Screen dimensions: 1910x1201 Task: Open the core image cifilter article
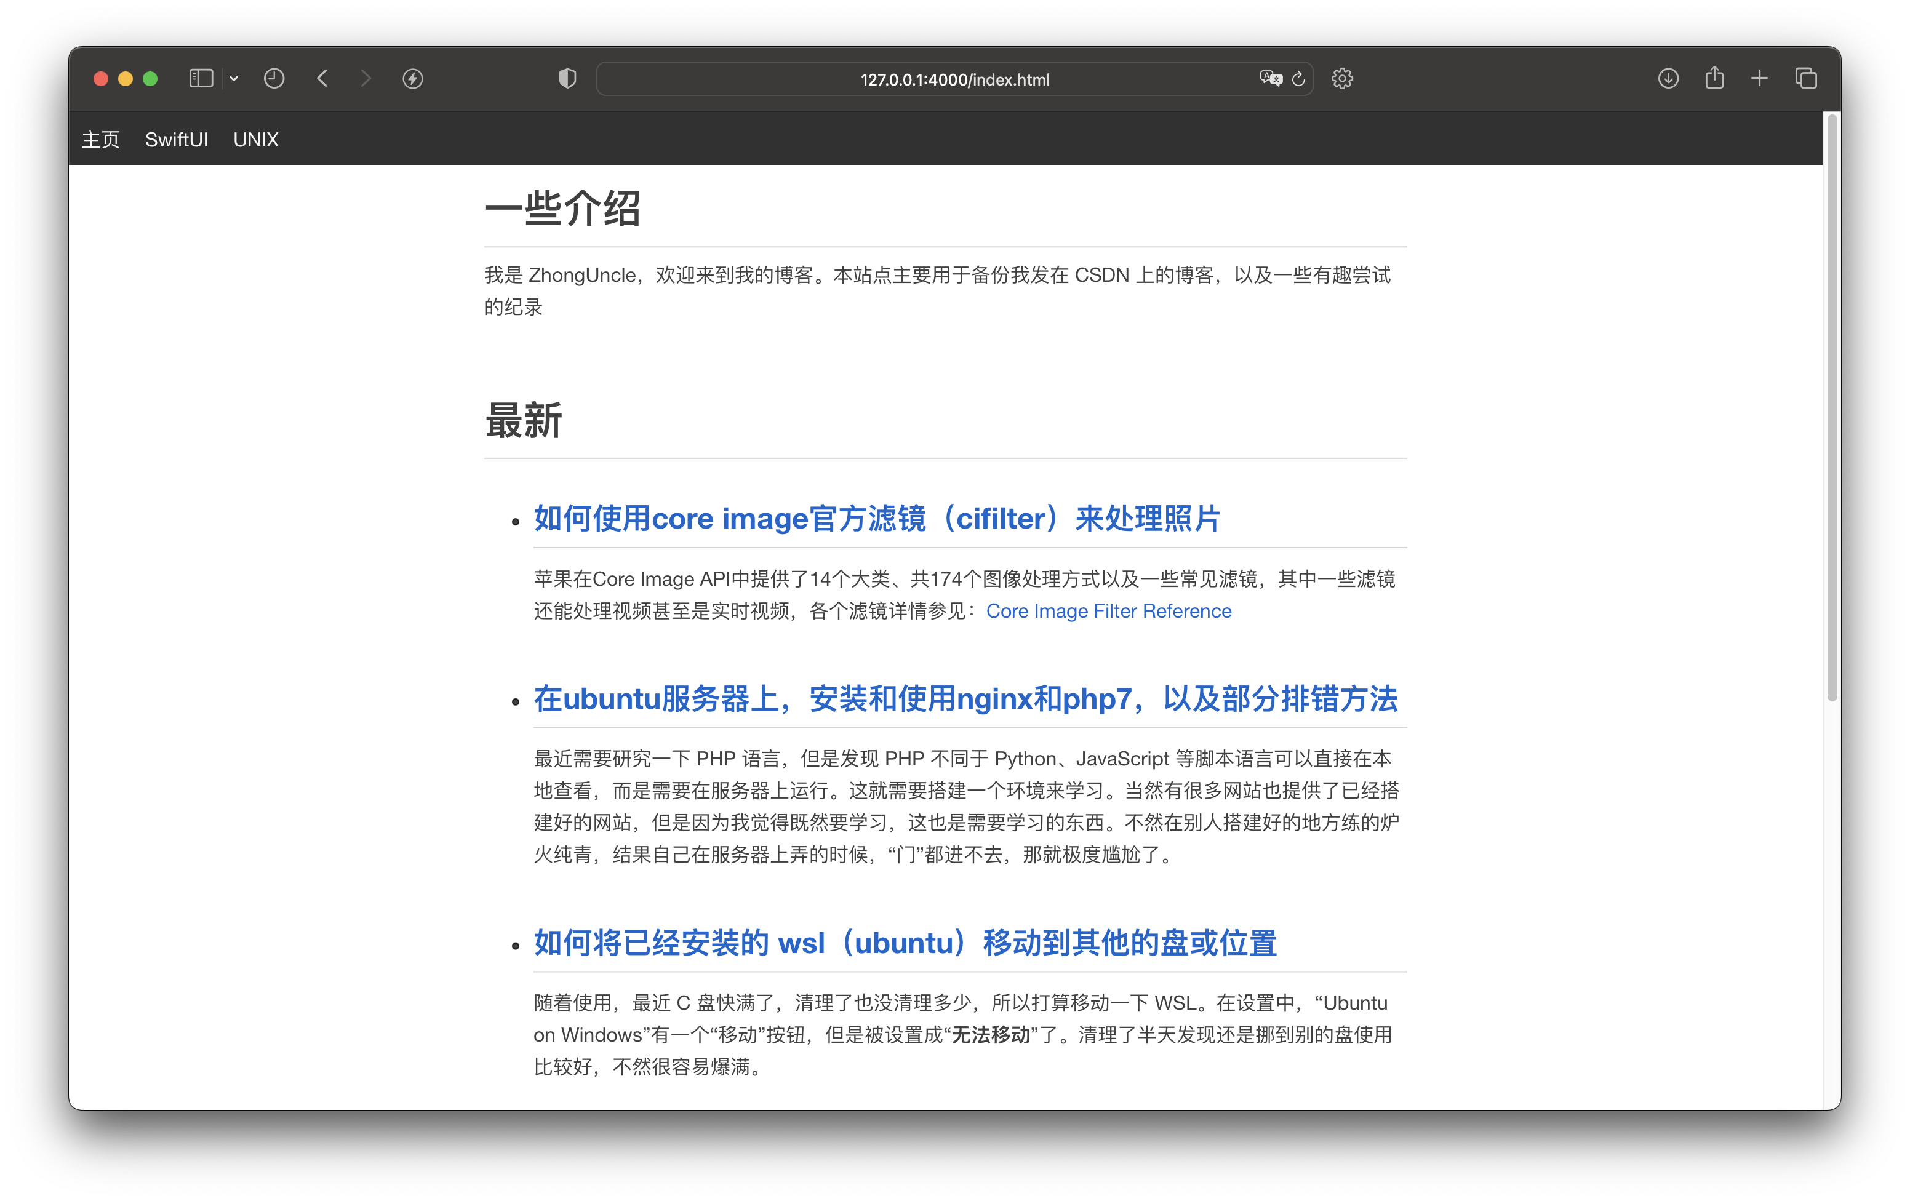coord(876,518)
